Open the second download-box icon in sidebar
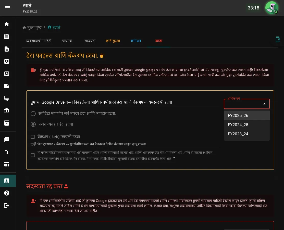Screen dimensions: 284x230 [7, 74]
